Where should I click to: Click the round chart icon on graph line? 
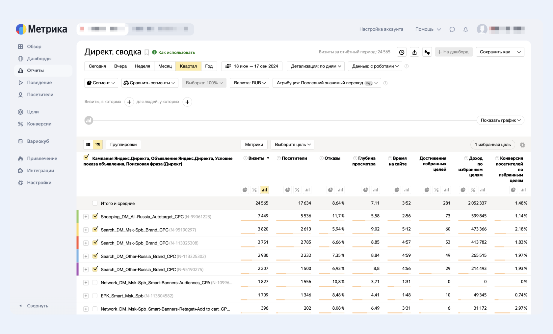(89, 121)
